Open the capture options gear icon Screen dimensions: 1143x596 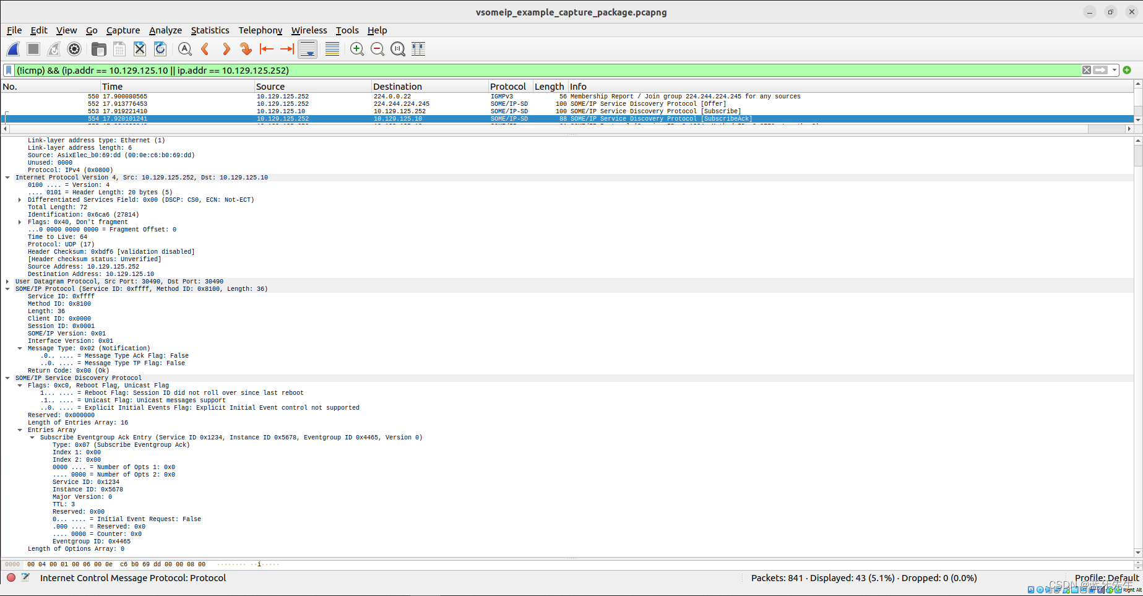click(x=74, y=49)
